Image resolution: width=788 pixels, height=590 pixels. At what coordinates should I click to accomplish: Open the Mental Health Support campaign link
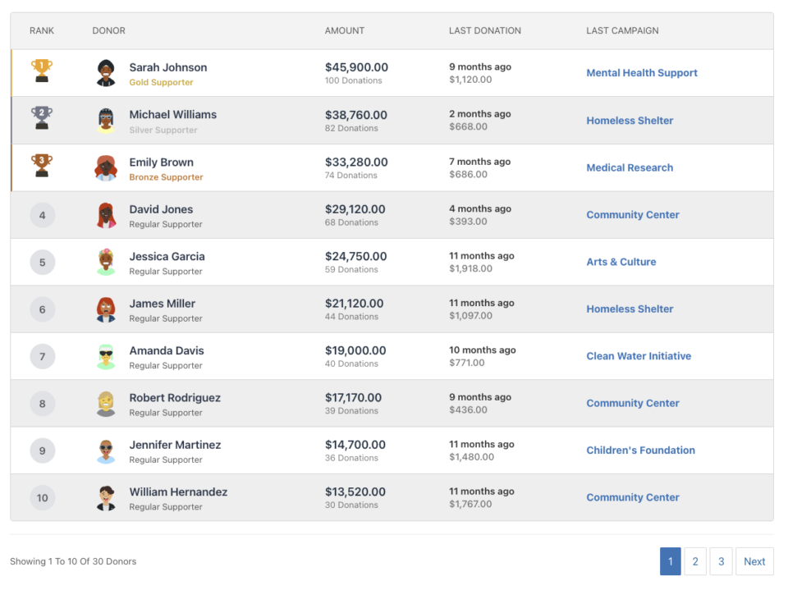pos(641,73)
